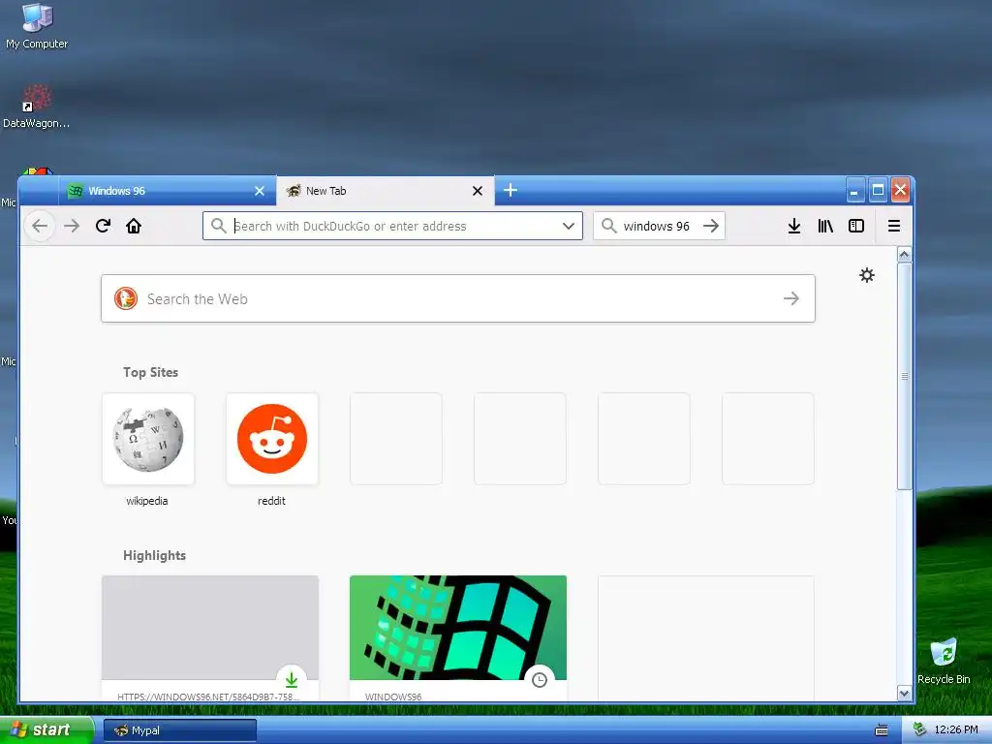
Task: Click the address bar magnifier icon
Action: (x=218, y=226)
